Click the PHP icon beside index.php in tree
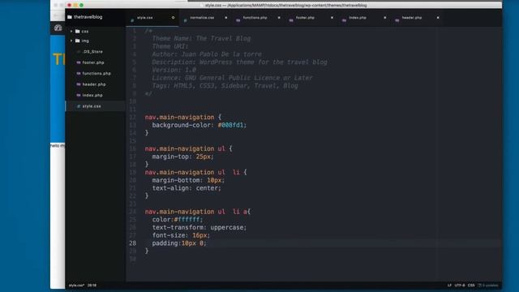Screen dimensions: 519x292 pyautogui.click(x=79, y=96)
